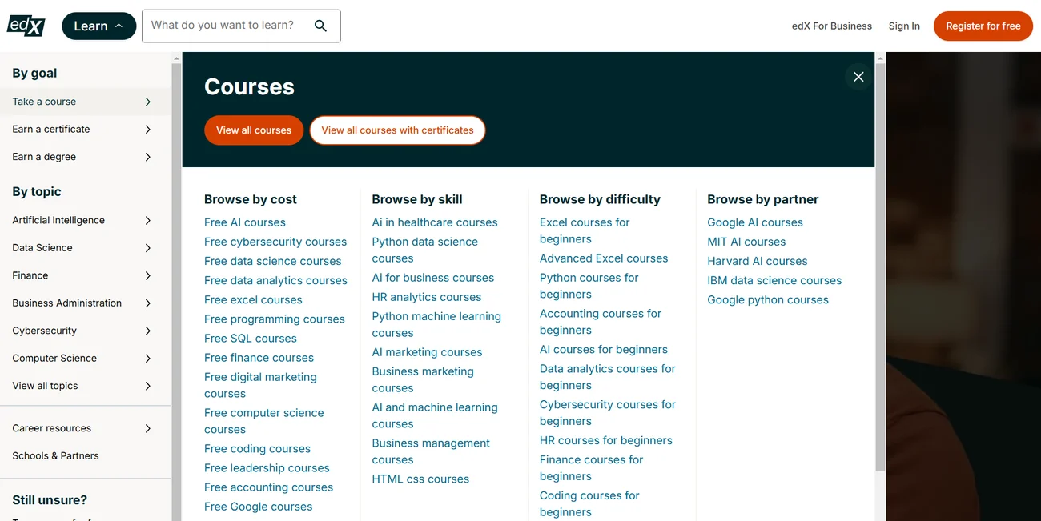The height and width of the screenshot is (521, 1041).
Task: Go to Harvard AI courses link
Action: coord(757,261)
